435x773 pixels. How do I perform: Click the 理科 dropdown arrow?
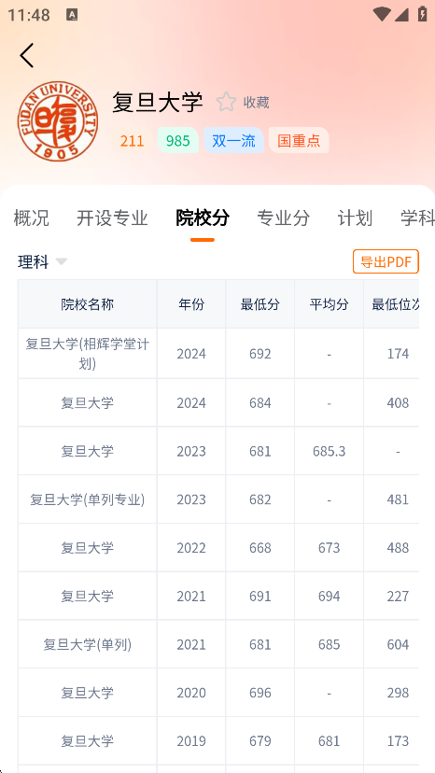(x=62, y=261)
